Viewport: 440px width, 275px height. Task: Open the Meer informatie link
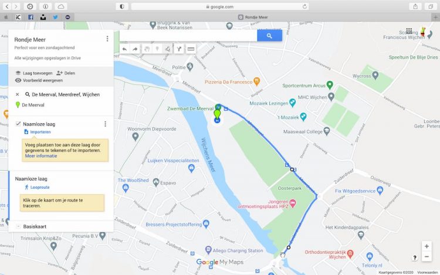(x=40, y=156)
